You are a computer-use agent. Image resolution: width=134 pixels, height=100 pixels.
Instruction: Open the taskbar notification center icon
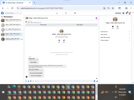[x=130, y=92]
